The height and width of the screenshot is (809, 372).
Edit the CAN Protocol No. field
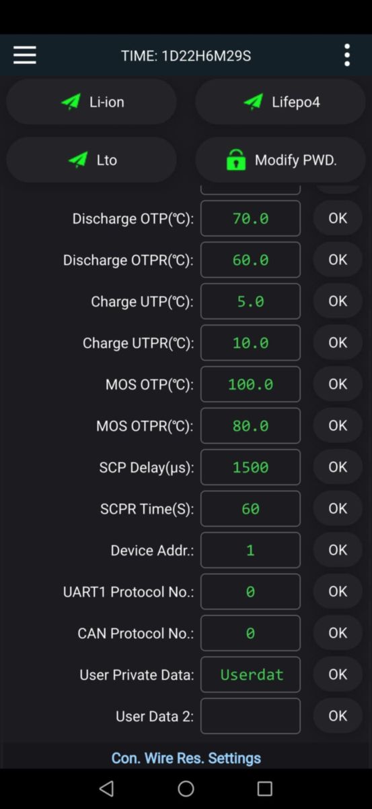[x=251, y=633]
